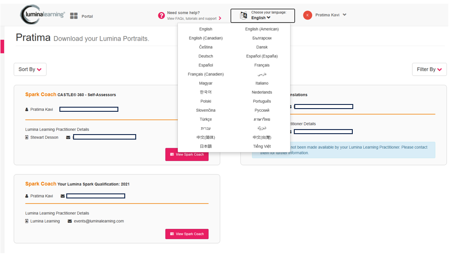Select Español (España) language

click(x=262, y=56)
